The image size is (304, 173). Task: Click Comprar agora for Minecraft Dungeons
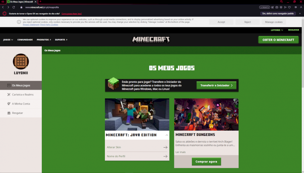click(206, 162)
